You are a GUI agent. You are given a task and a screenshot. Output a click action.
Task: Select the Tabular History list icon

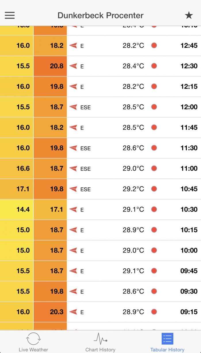[x=167, y=339]
